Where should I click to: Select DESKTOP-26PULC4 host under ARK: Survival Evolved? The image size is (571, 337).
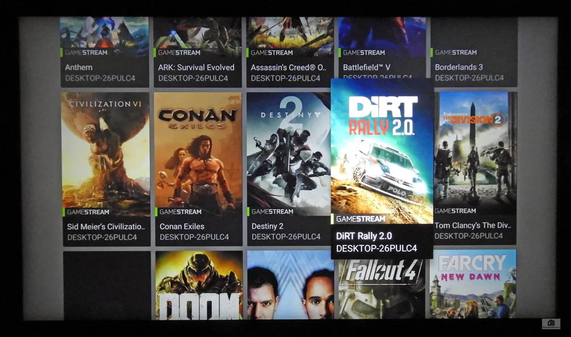[193, 78]
